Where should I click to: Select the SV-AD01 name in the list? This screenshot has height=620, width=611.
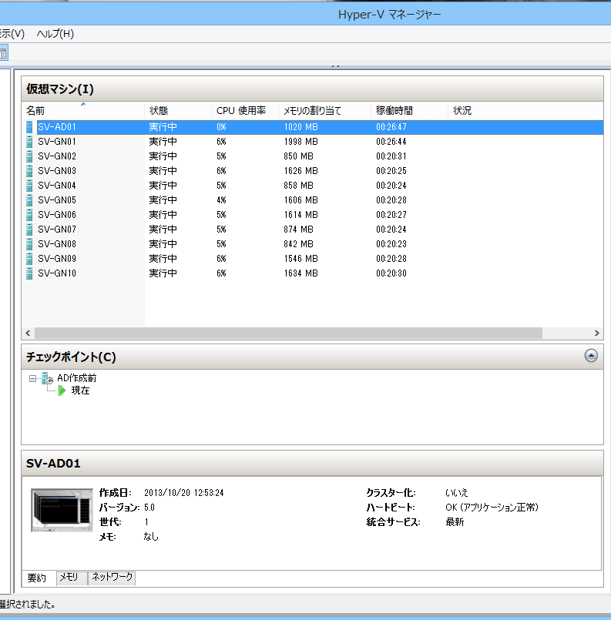click(57, 127)
